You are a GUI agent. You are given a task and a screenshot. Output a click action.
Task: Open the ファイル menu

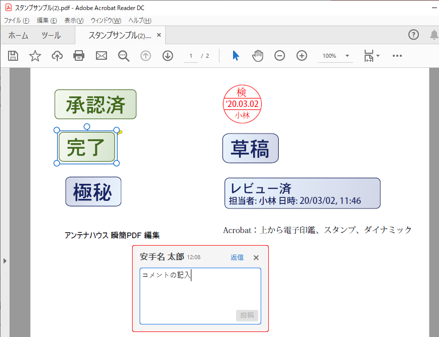click(x=17, y=21)
